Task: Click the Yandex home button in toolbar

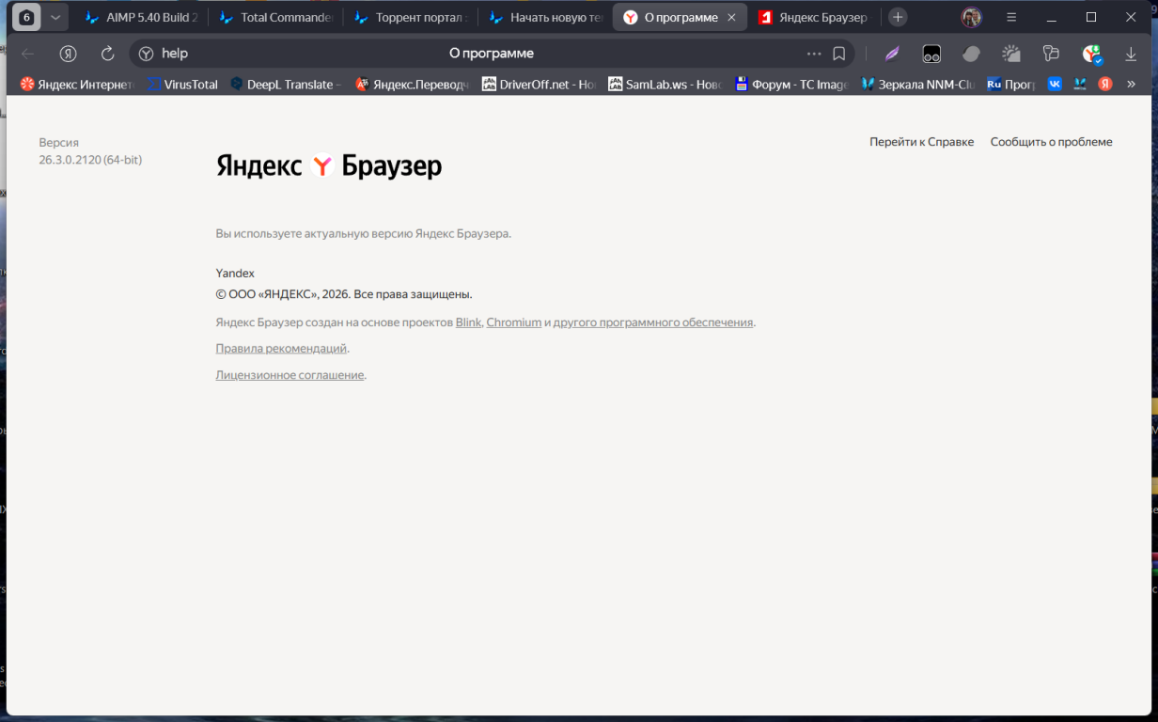Action: tap(68, 54)
